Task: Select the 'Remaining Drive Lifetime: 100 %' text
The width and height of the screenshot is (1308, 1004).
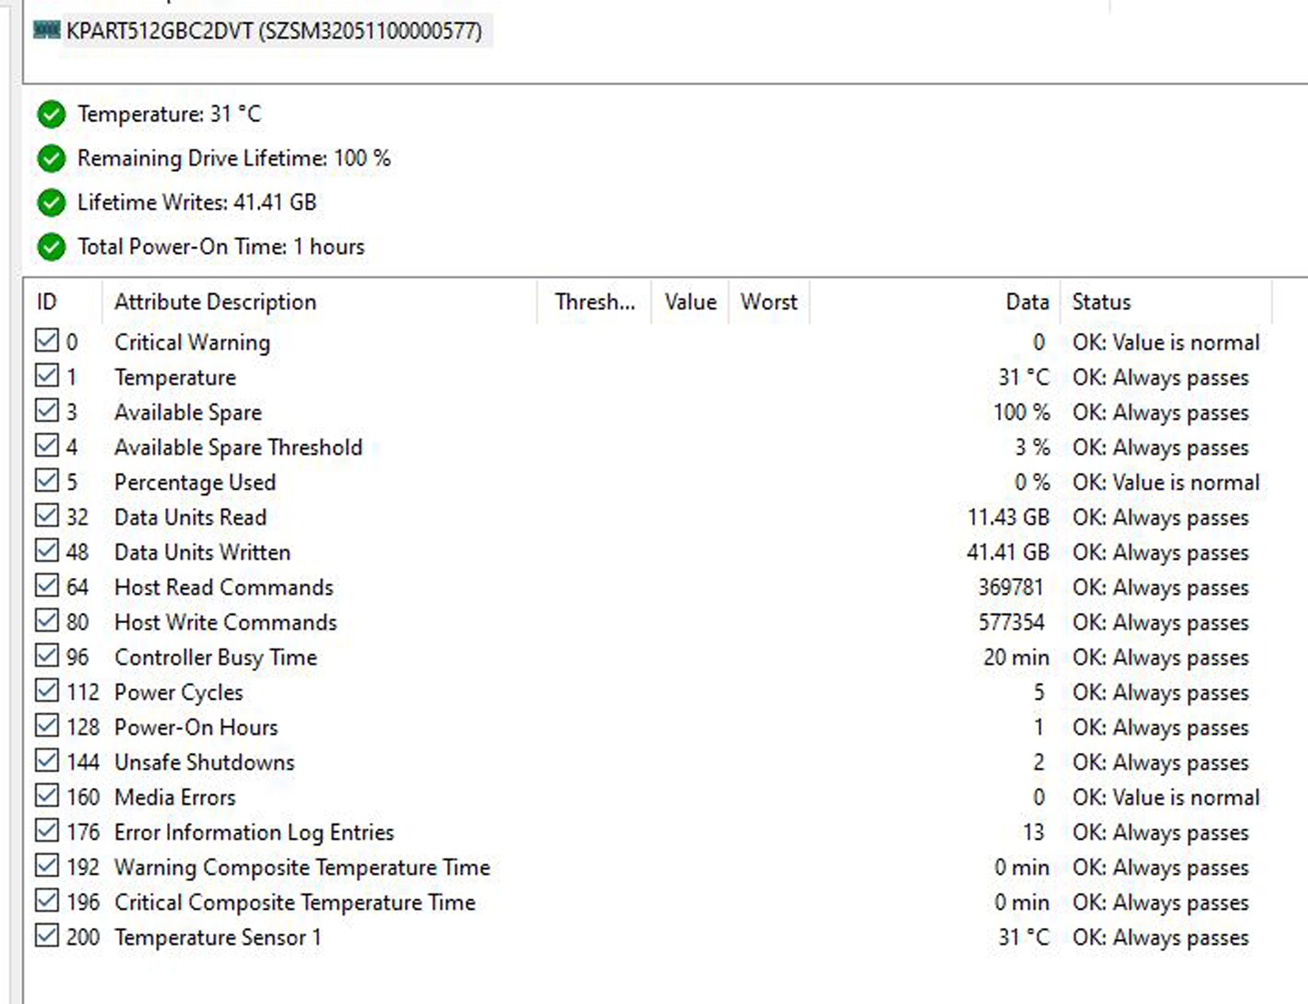Action: [x=234, y=158]
